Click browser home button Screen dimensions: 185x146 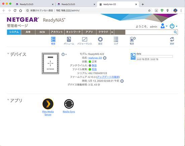(20, 10)
